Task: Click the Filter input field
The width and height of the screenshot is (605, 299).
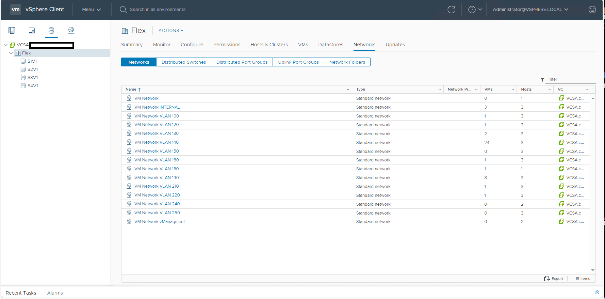Action: 571,79
